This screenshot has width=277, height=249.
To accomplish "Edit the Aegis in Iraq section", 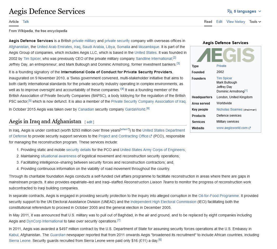I will (x=89, y=122).
